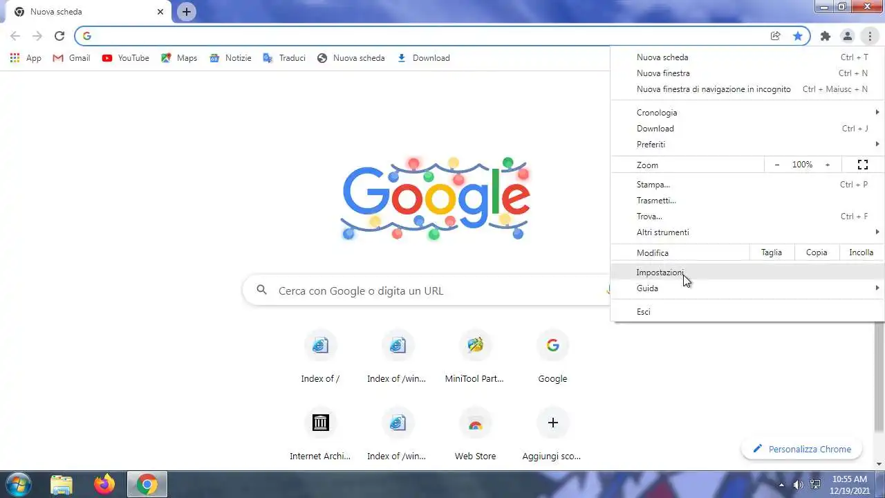Open a new tab with plus button
The height and width of the screenshot is (498, 885).
186,12
